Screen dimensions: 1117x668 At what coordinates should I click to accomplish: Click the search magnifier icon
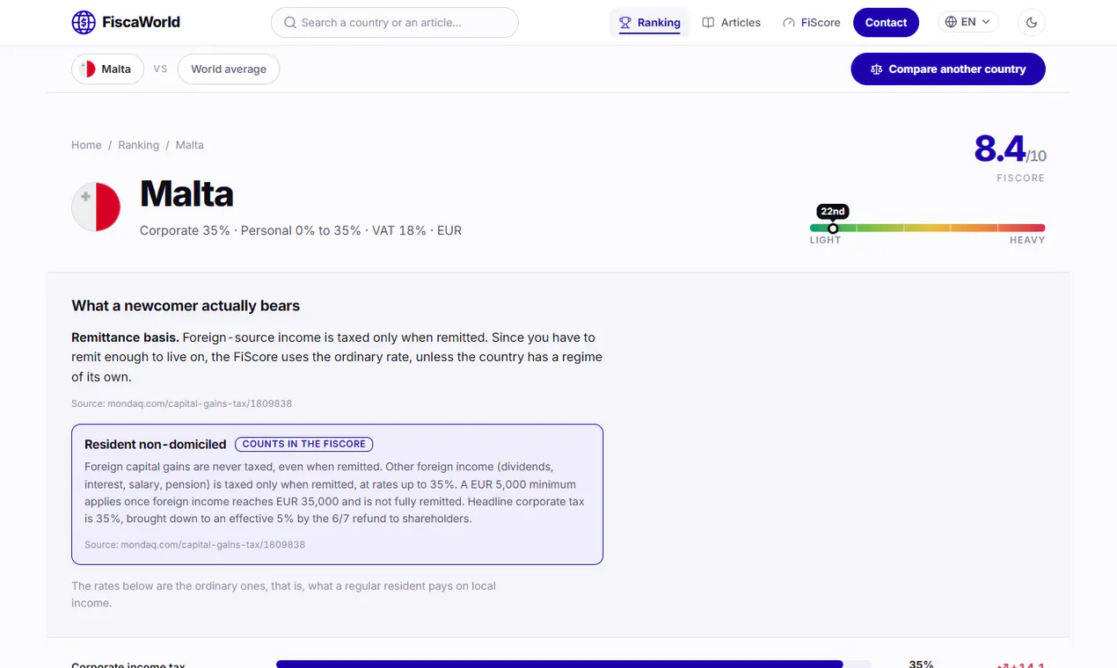(x=289, y=23)
